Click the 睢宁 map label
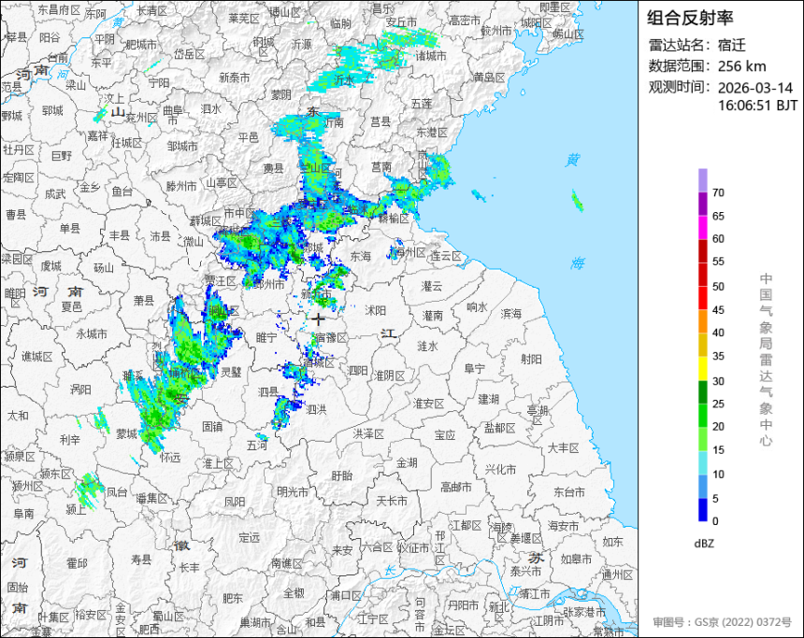804x638 pixels. (x=266, y=336)
